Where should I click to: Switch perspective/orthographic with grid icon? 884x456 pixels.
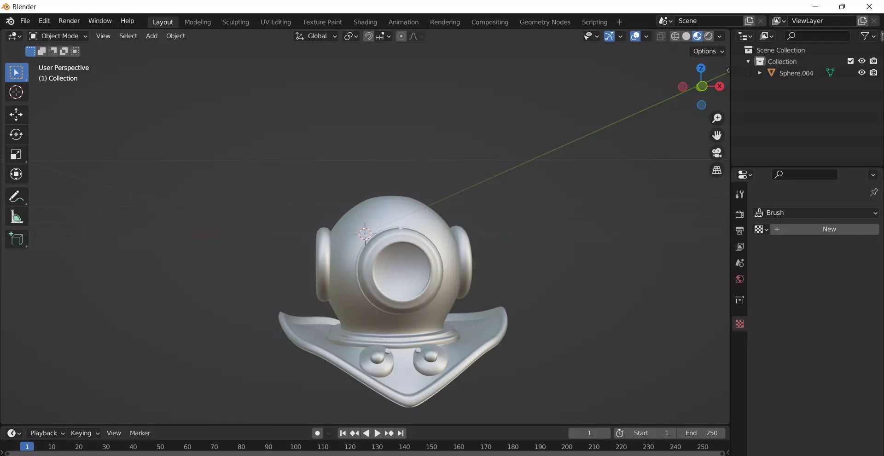717,170
